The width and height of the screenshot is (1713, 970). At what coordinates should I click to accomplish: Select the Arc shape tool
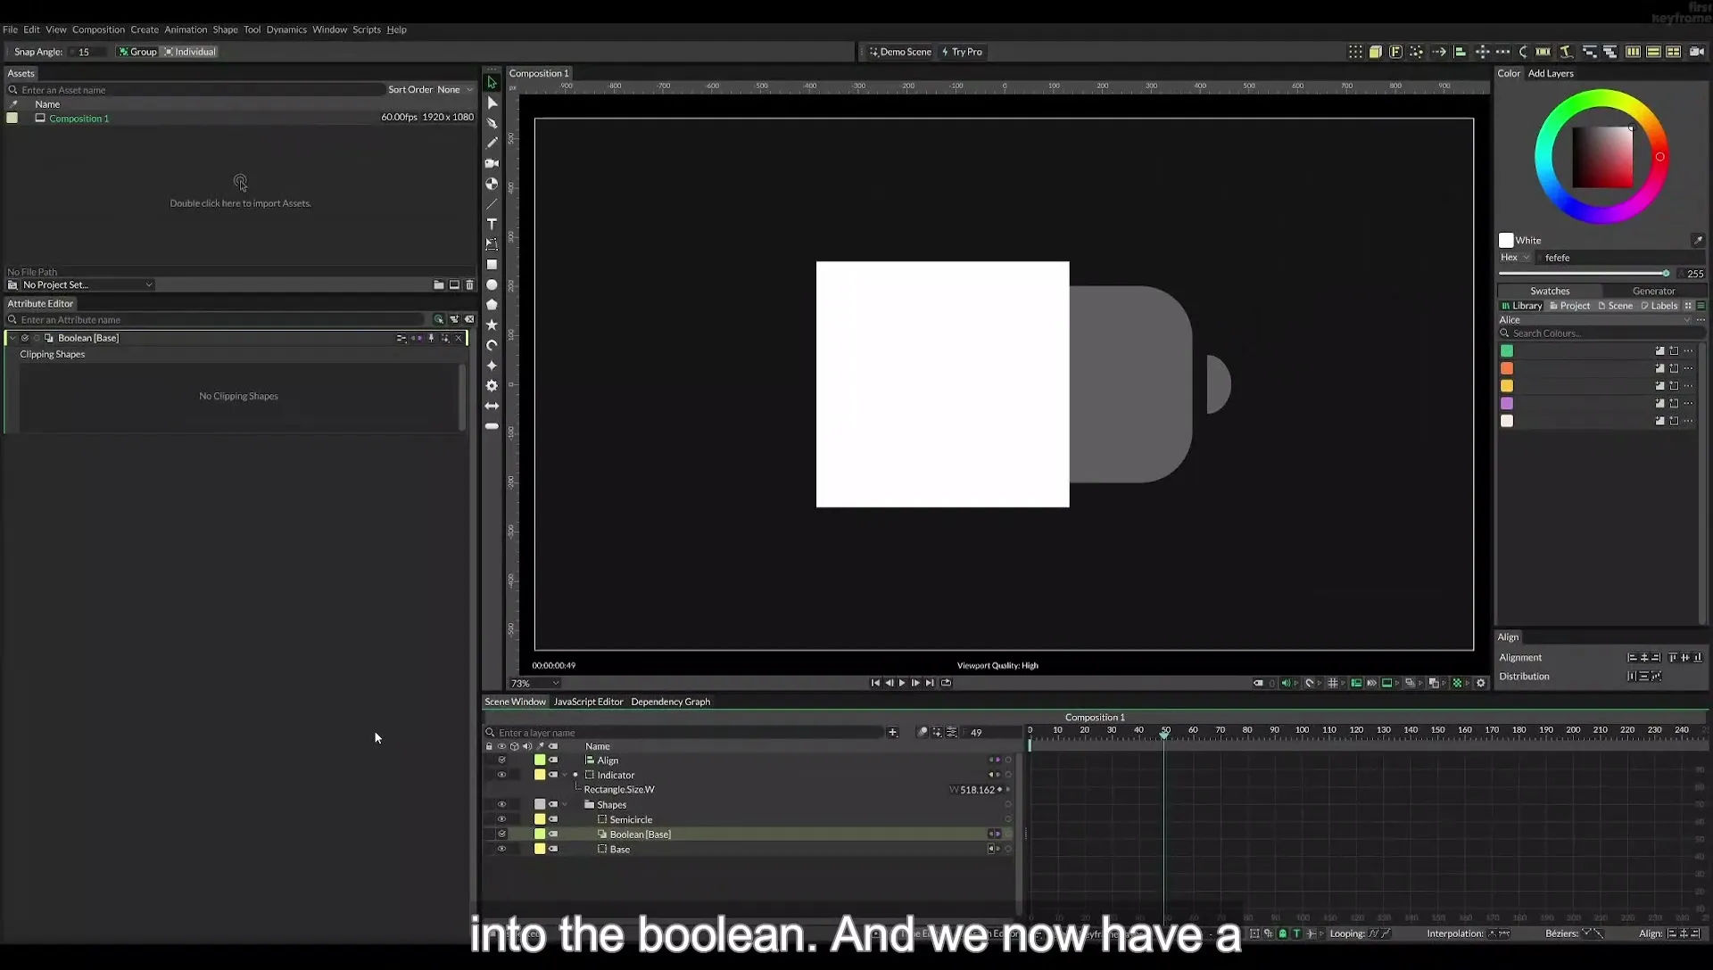[492, 345]
